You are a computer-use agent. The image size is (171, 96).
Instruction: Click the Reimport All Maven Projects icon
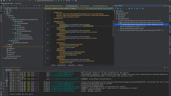115,8
